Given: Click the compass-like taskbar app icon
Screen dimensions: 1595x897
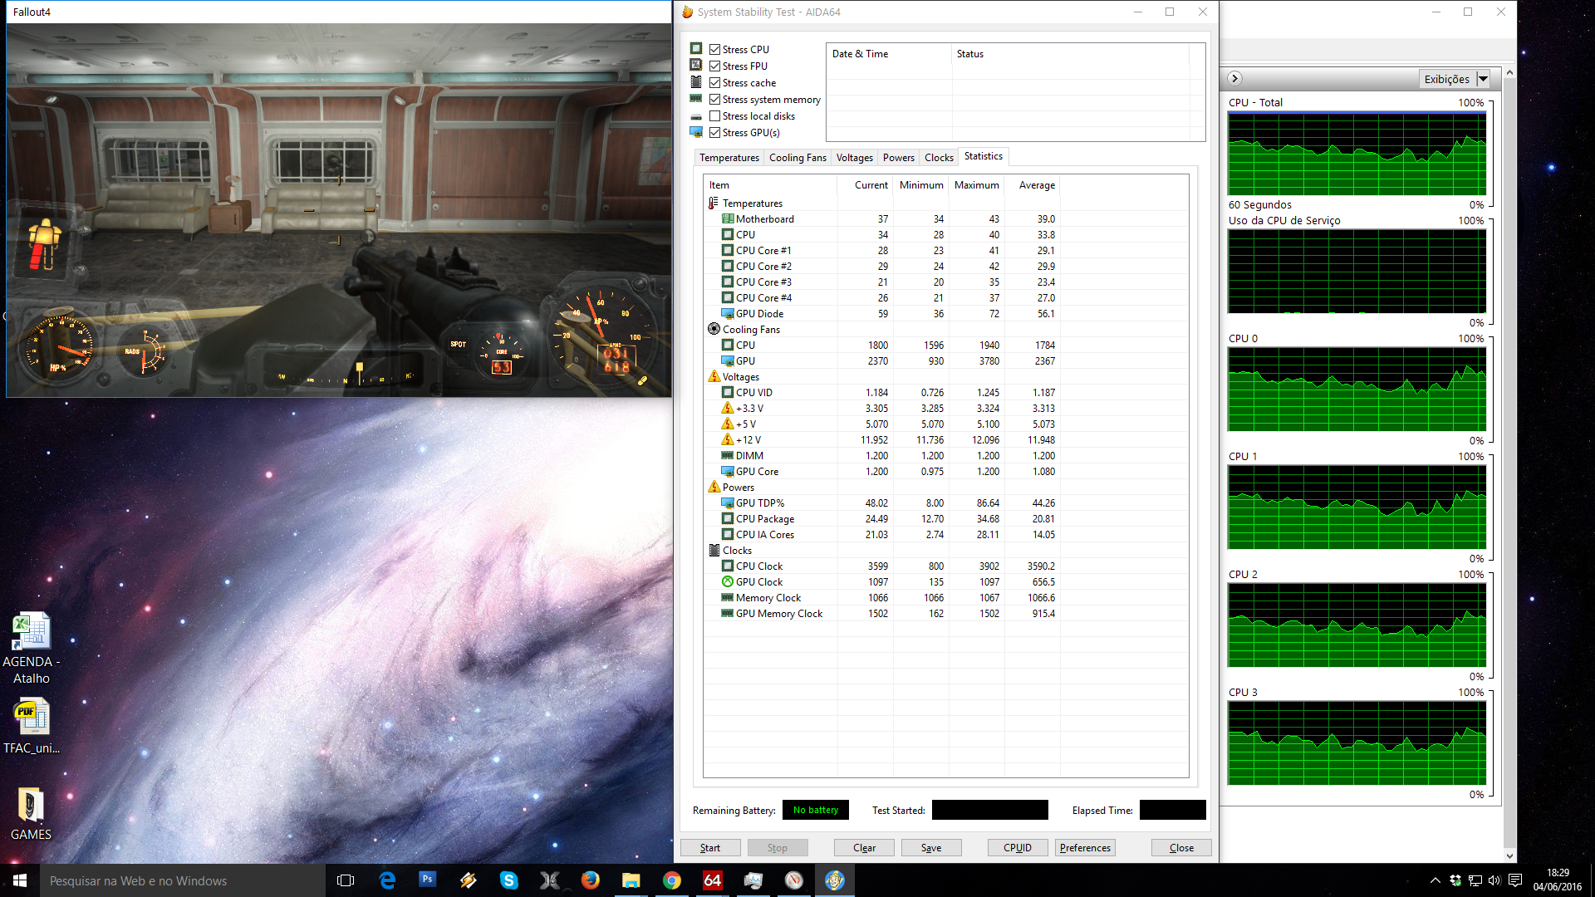Looking at the screenshot, I should [794, 880].
